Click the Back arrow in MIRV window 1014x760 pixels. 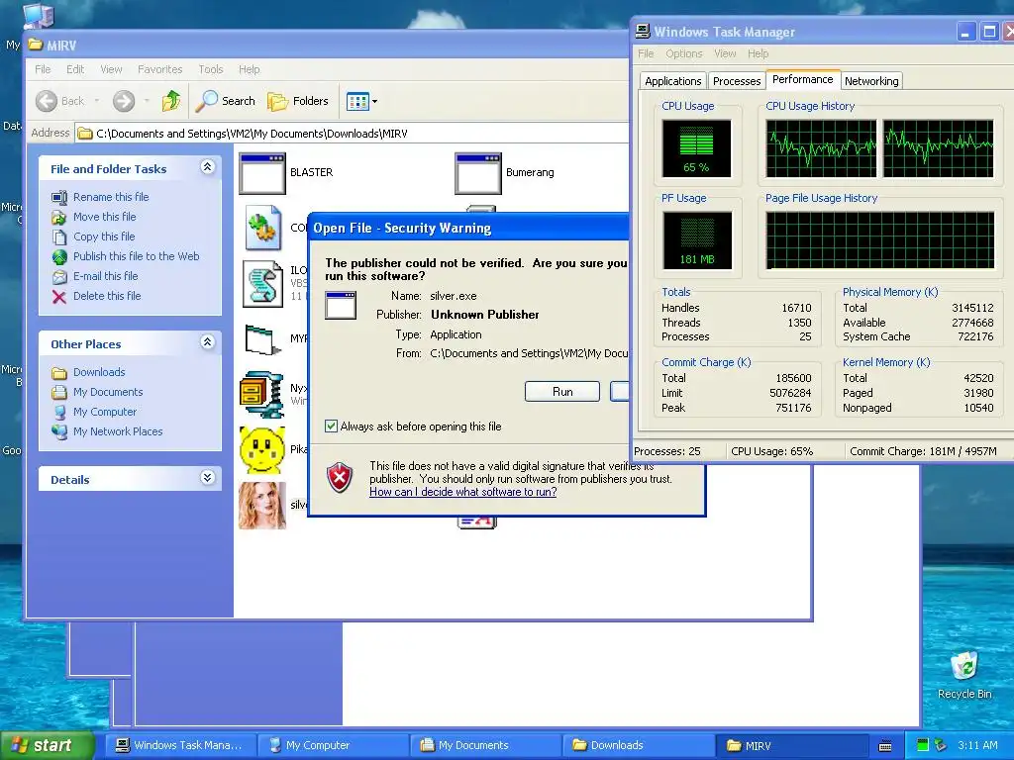point(47,101)
